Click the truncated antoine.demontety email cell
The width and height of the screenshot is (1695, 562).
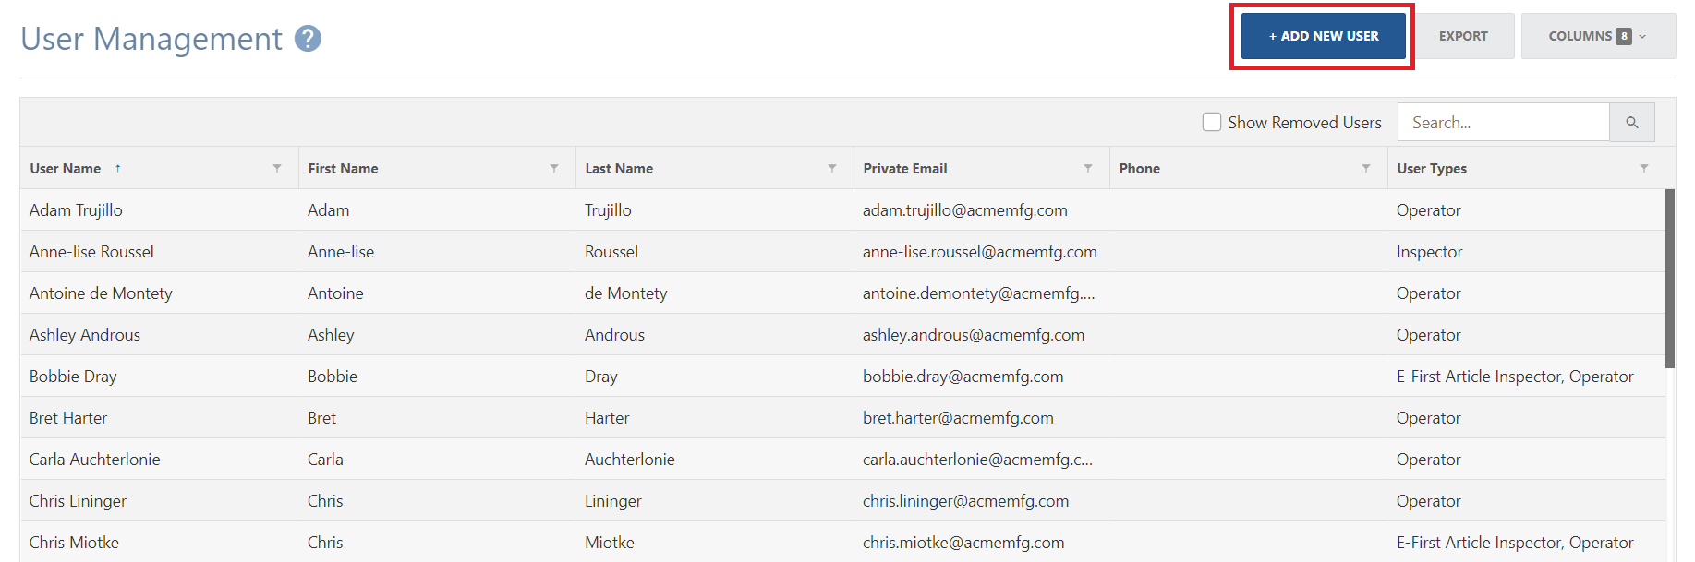coord(979,293)
